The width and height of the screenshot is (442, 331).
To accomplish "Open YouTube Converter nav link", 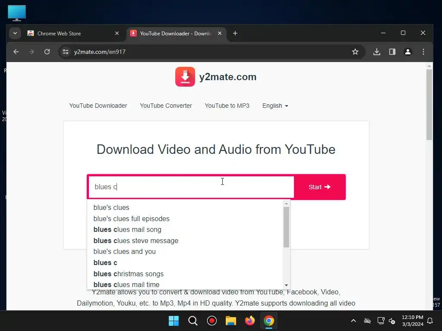I will (166, 106).
